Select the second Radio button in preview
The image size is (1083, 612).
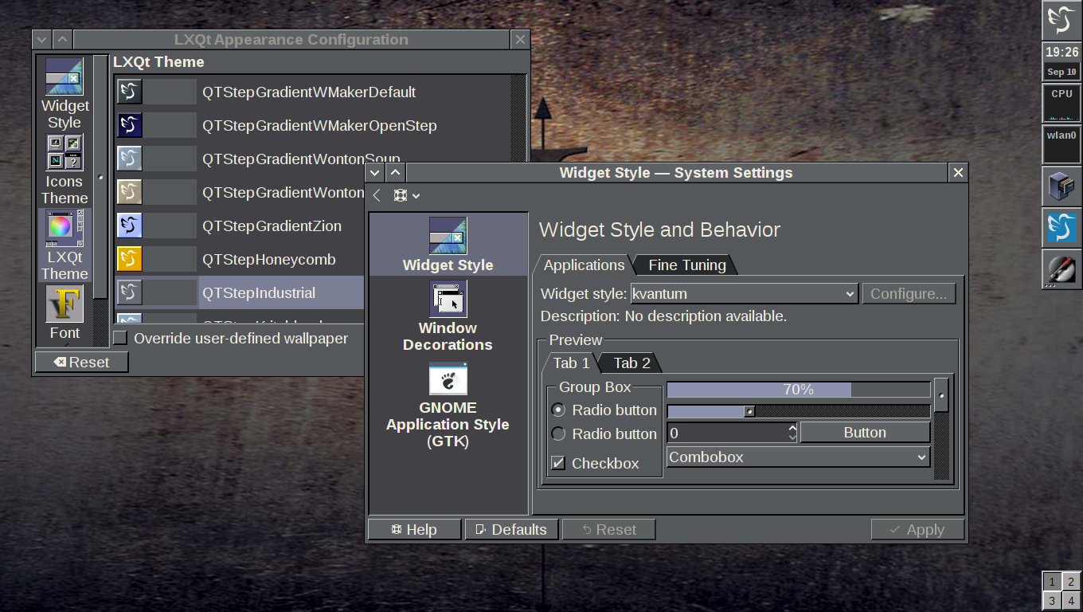tap(558, 433)
